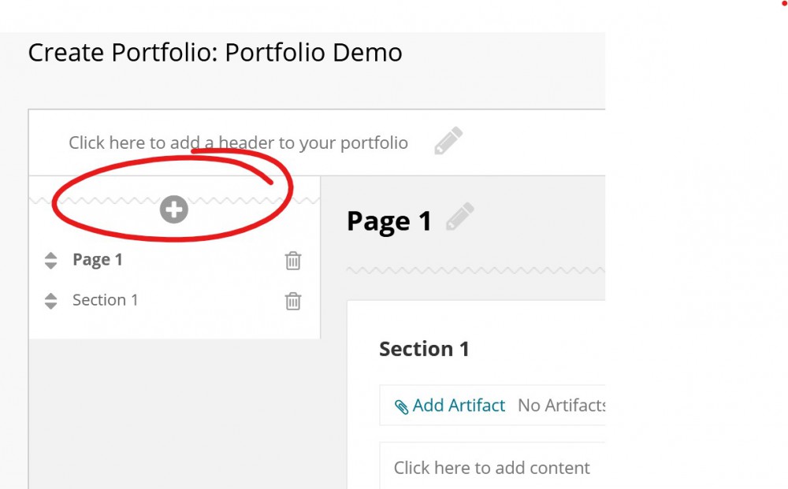Image resolution: width=788 pixels, height=489 pixels.
Task: Select Page 1 in the sidebar navigation
Action: 97,259
